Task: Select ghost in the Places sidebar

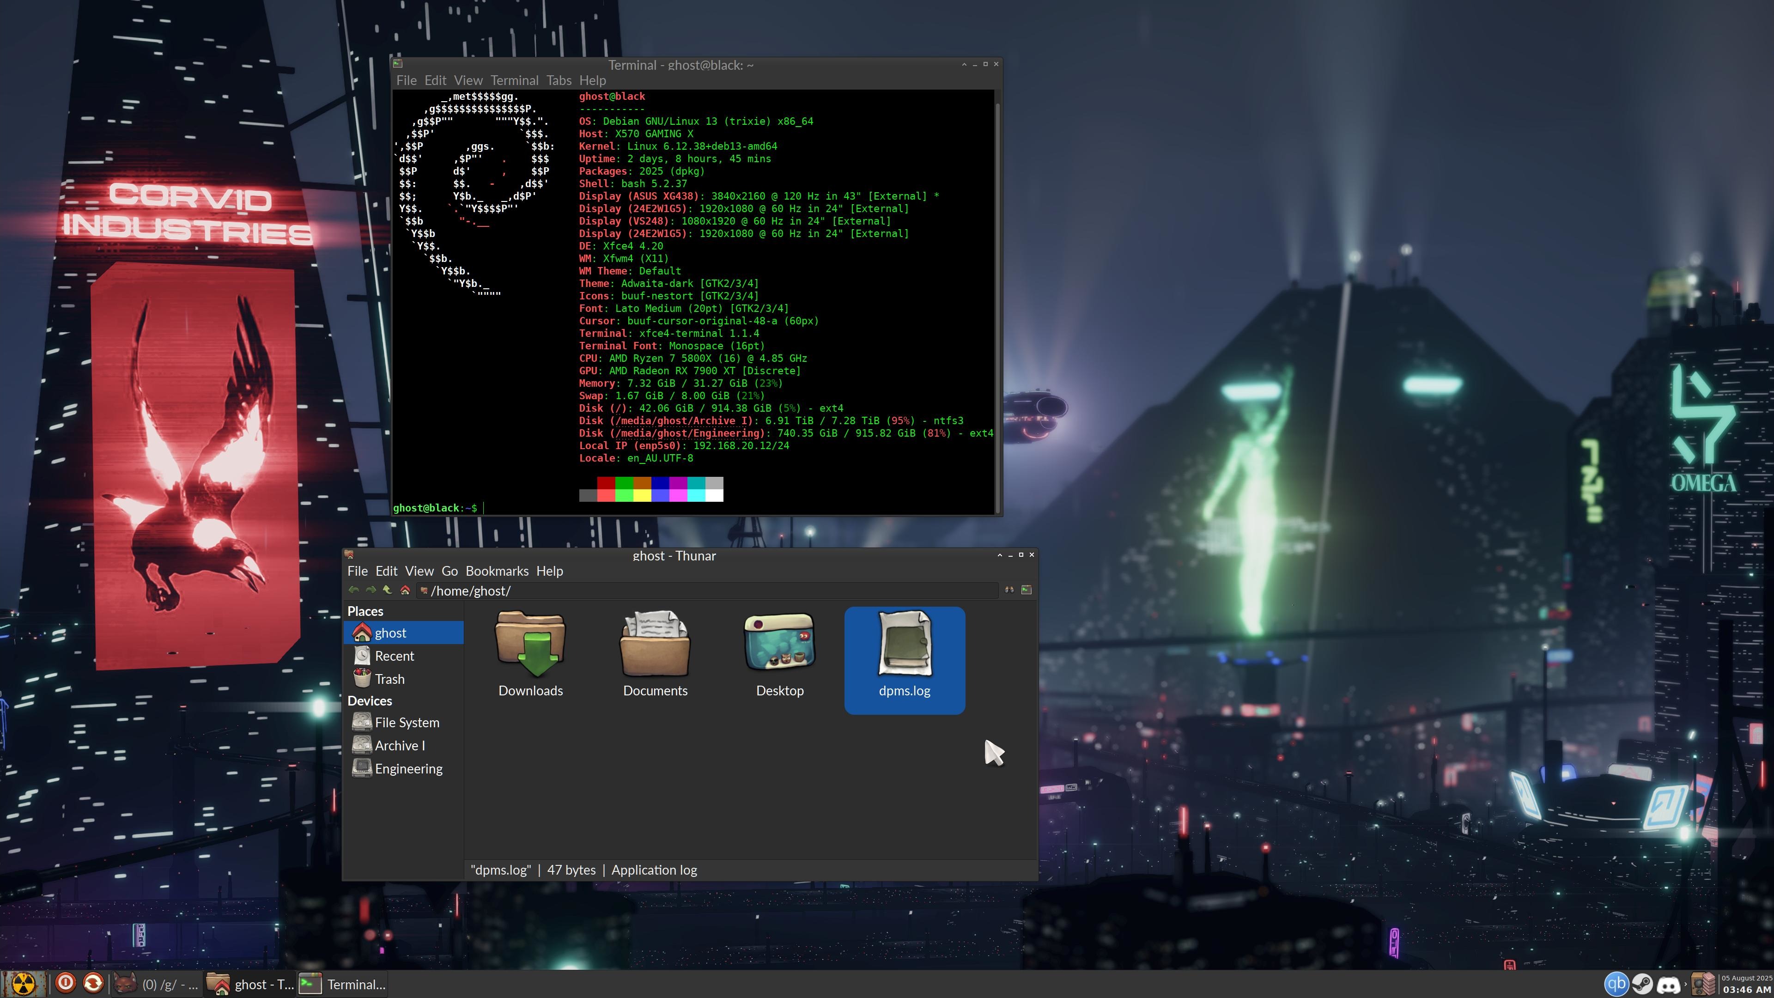Action: tap(404, 632)
